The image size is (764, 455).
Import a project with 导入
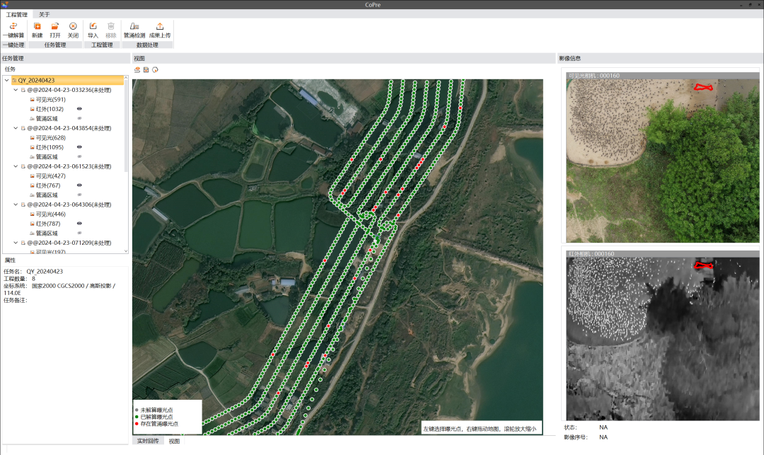pos(93,30)
